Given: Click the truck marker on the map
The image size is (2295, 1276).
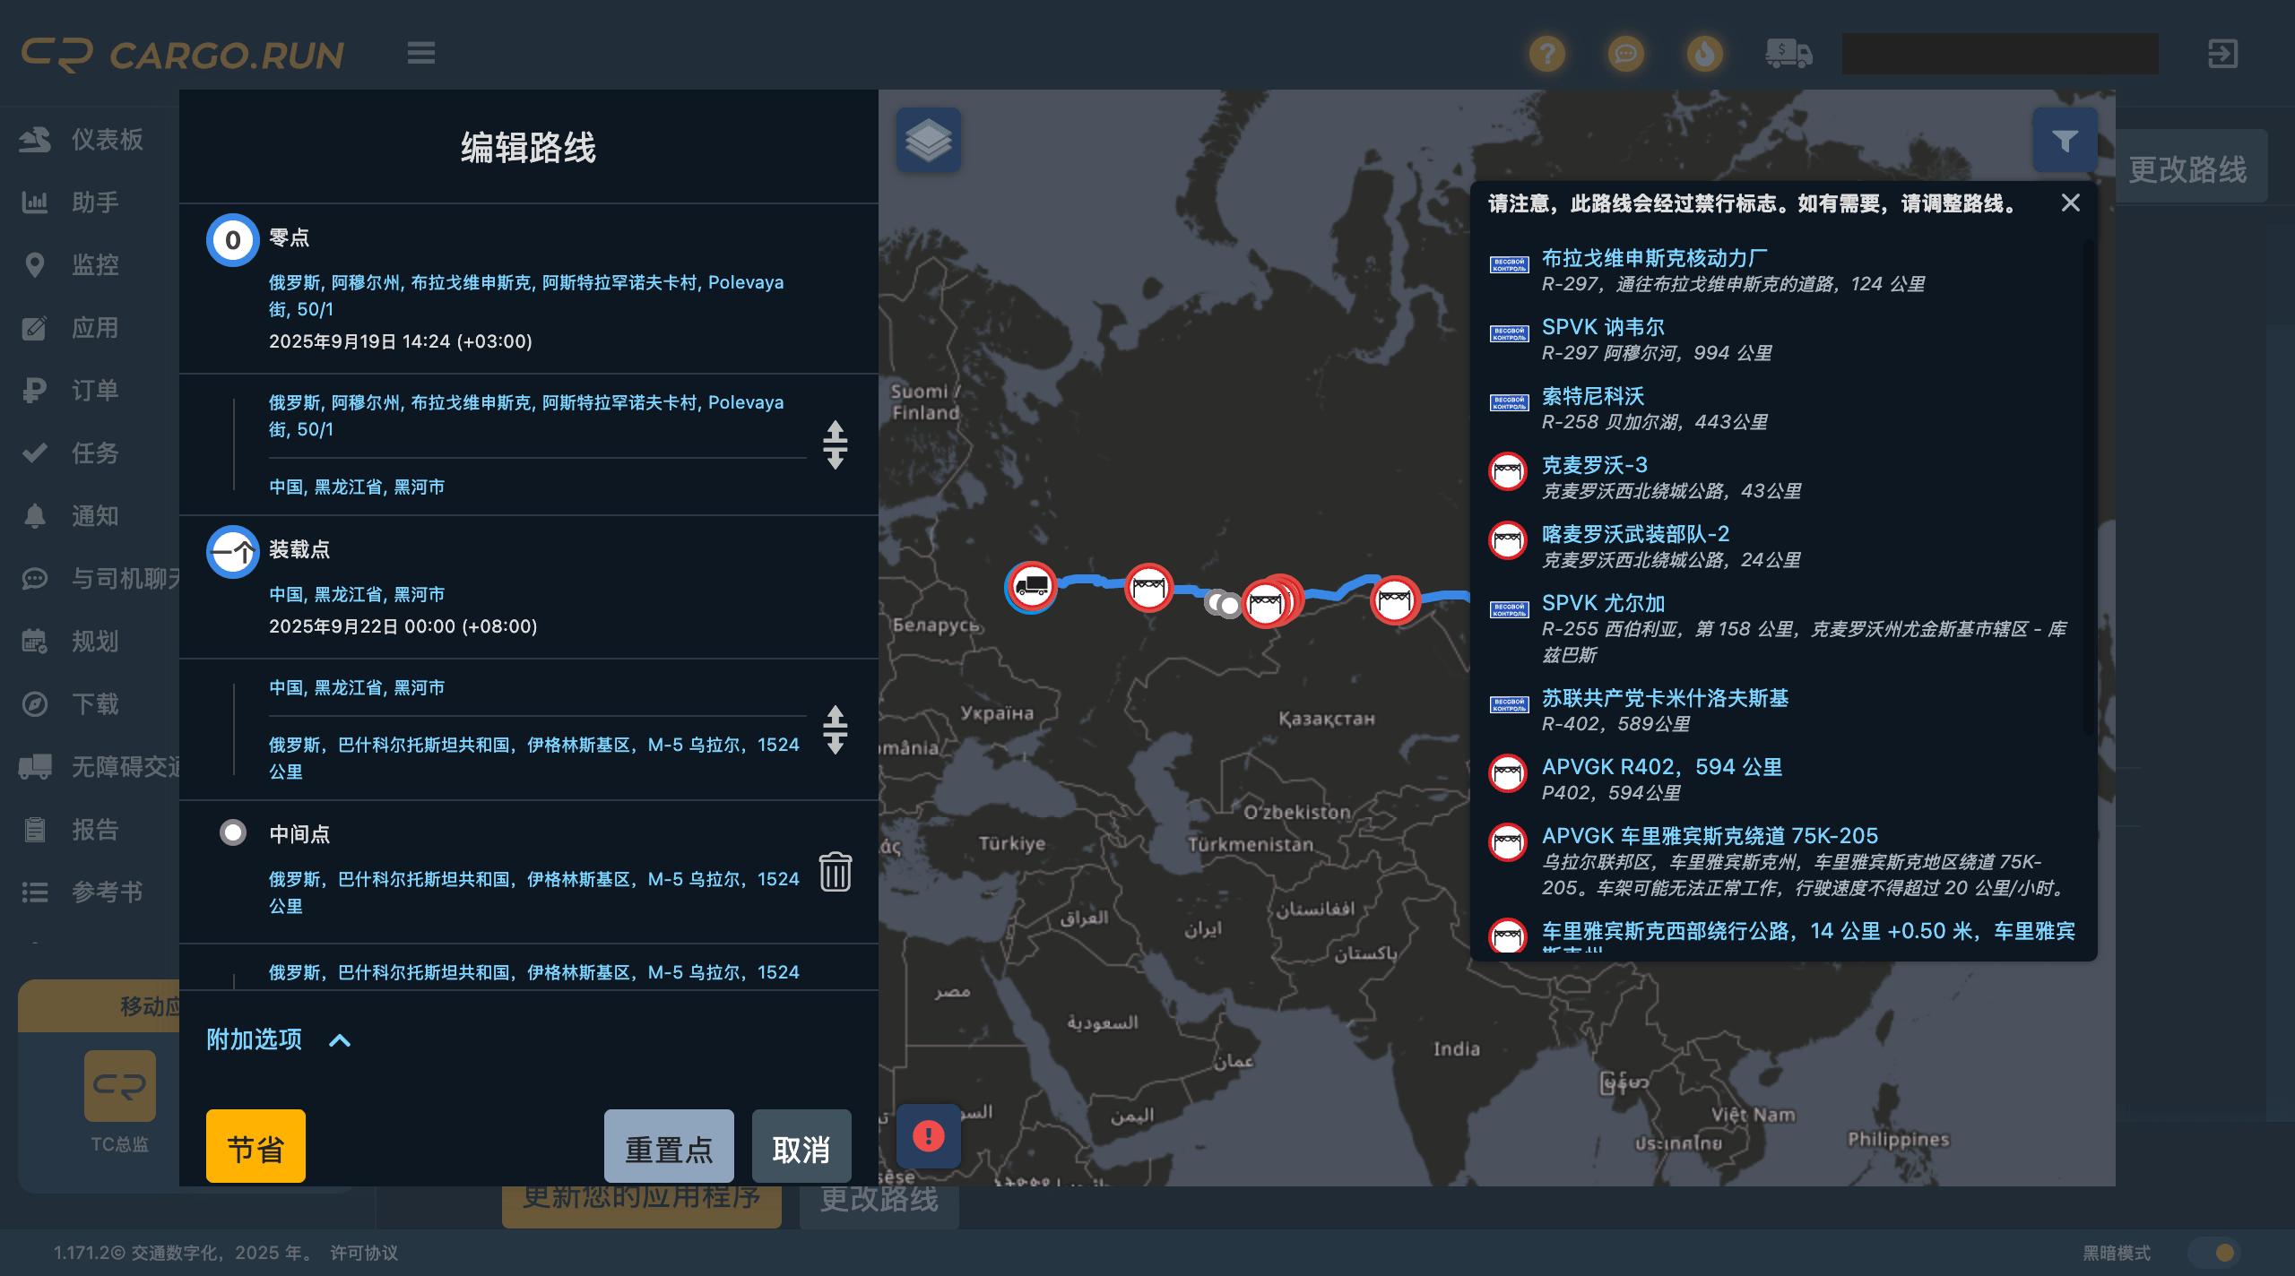Looking at the screenshot, I should [1031, 587].
